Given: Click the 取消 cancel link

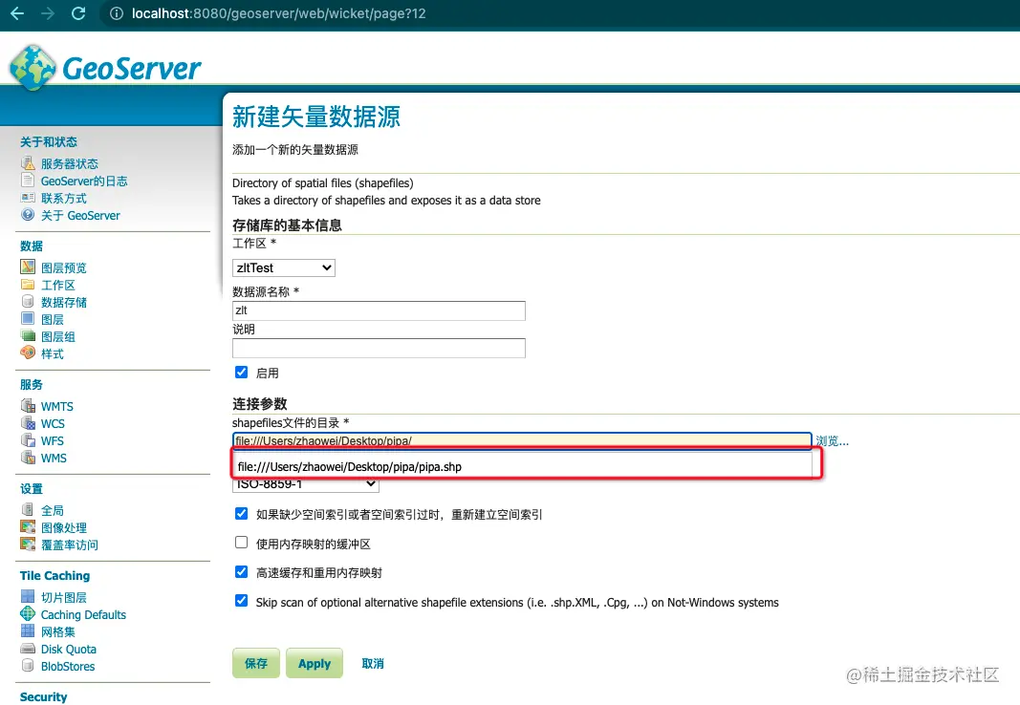Looking at the screenshot, I should (x=373, y=663).
